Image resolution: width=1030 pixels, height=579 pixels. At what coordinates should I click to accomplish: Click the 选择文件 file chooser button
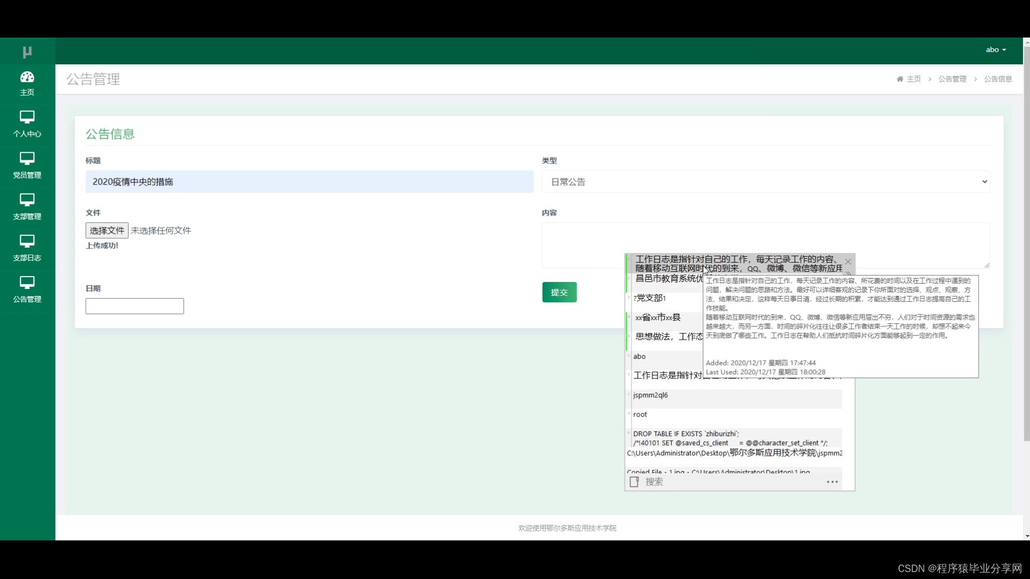pos(107,231)
